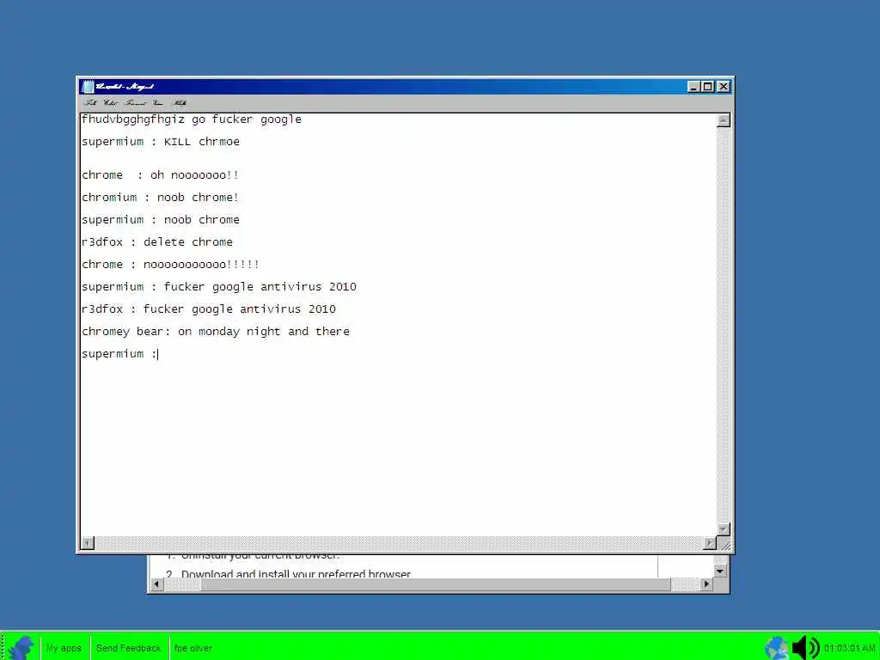Click the clock showing 01:03:01 AM

click(x=850, y=648)
